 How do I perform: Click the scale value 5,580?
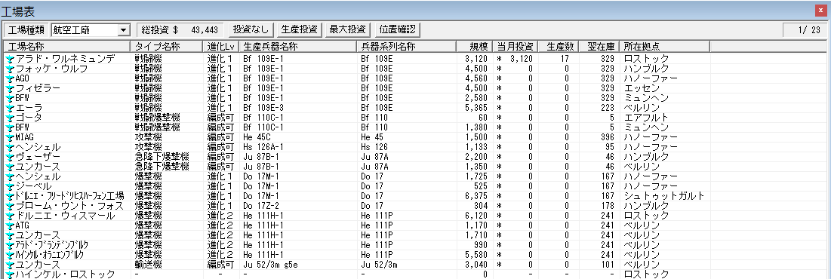point(476,255)
